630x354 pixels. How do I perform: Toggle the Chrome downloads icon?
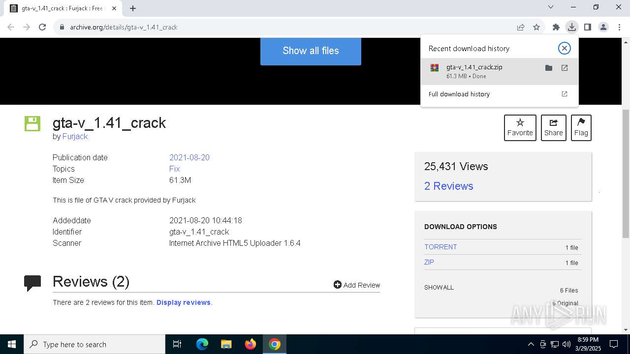pos(571,27)
